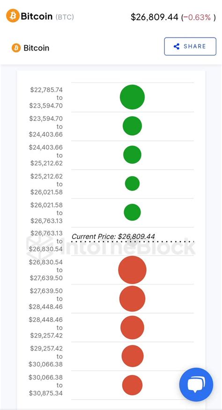Click the -0.63% price change indicator
Image resolution: width=222 pixels, height=410 pixels.
(198, 17)
